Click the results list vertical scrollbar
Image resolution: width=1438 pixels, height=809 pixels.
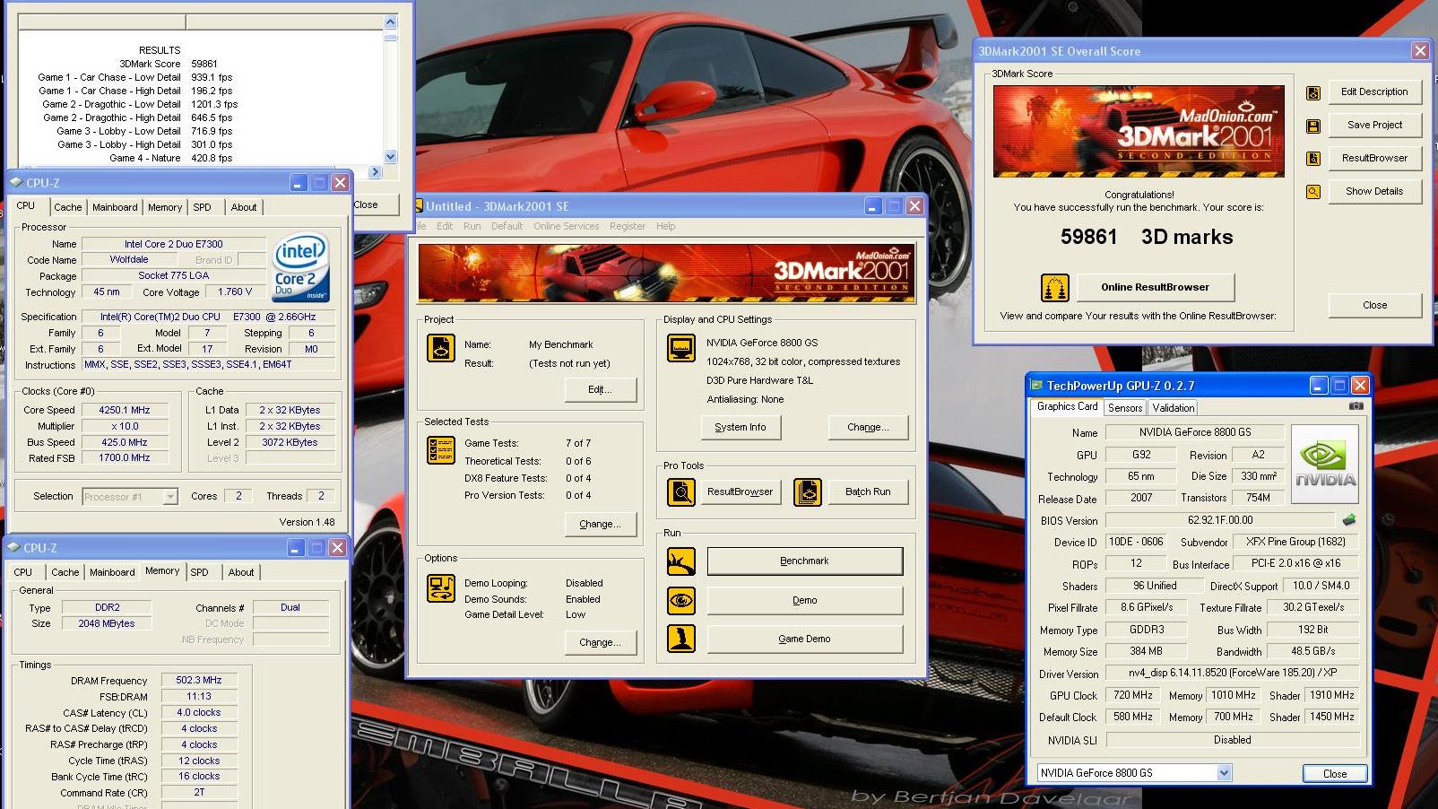tap(390, 90)
